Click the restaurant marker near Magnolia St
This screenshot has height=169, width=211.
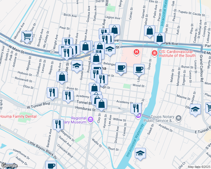(58, 125)
